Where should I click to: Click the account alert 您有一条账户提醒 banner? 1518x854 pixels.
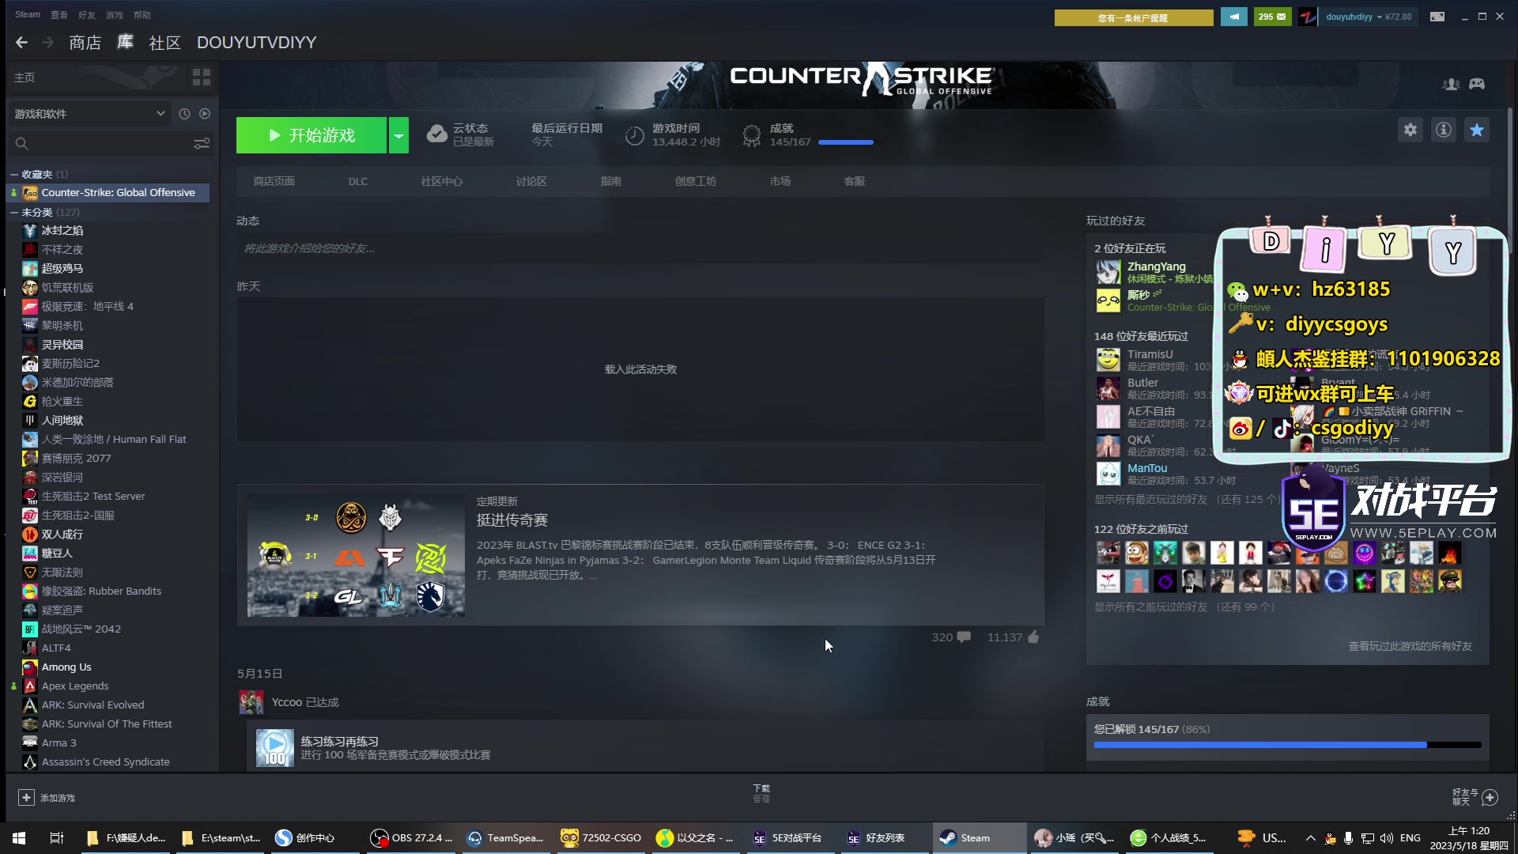pyautogui.click(x=1134, y=17)
